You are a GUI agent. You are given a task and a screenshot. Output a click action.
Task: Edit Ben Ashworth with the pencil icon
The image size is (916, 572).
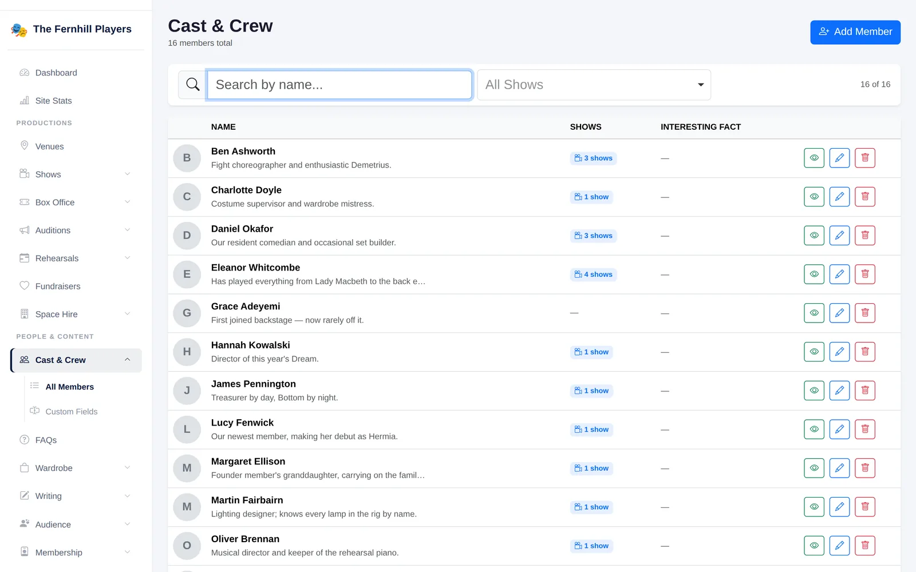(x=839, y=158)
